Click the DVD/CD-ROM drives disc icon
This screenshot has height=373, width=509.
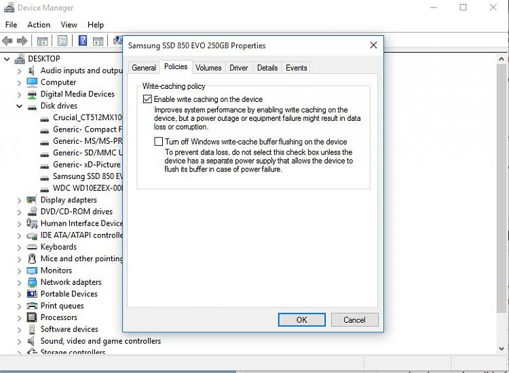32,212
